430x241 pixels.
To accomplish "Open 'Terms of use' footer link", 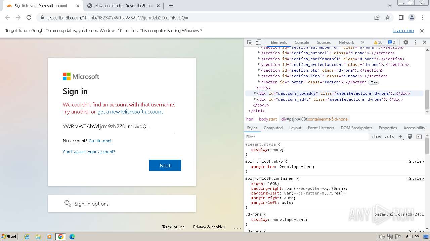I will click(173, 227).
